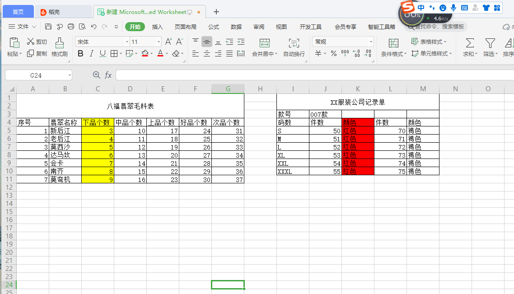Click the Sum 求和 sigma icon

pos(470,43)
